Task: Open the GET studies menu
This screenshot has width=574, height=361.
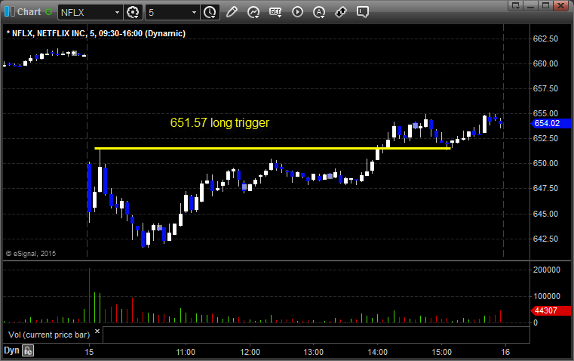Action: [x=275, y=12]
